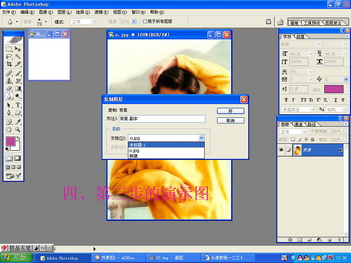
Task: Open the 滤镜 menu
Action: tap(101, 12)
